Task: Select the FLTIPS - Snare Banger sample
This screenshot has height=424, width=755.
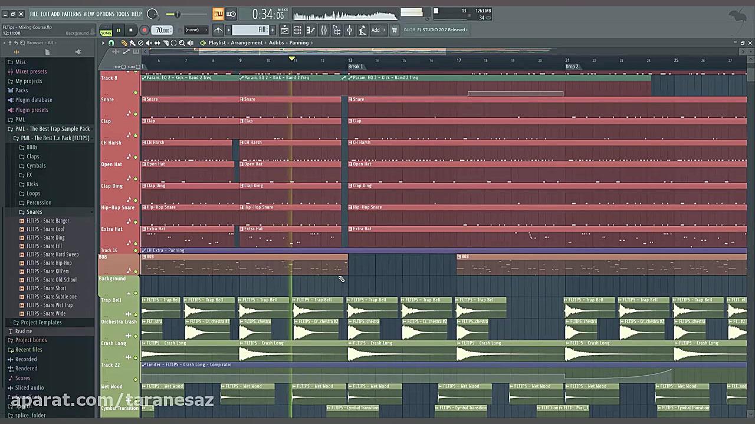Action: pyautogui.click(x=48, y=220)
